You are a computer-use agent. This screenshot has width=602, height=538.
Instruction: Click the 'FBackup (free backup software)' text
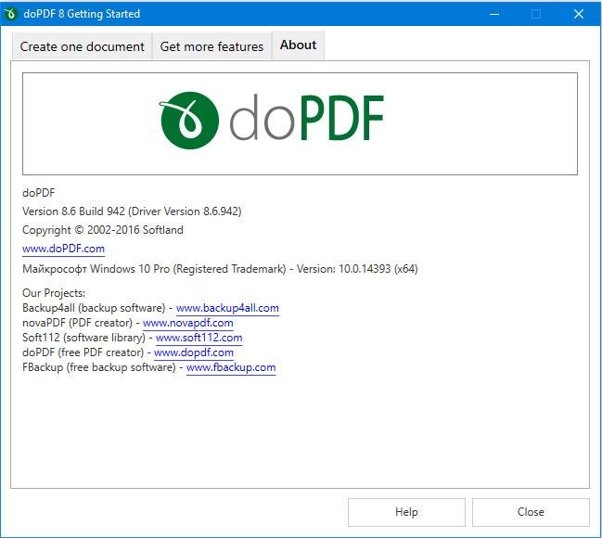point(99,367)
